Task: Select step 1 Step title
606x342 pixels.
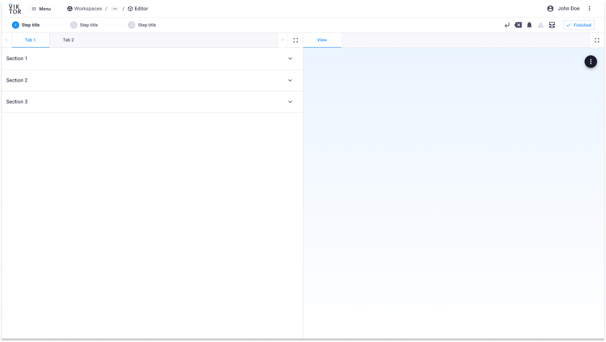Action: click(26, 25)
